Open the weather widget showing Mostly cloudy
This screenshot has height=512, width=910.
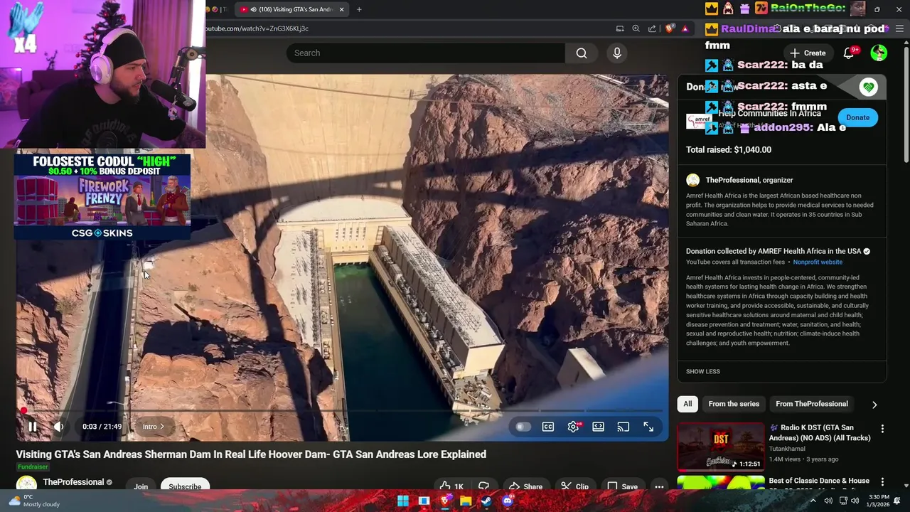coord(33,501)
